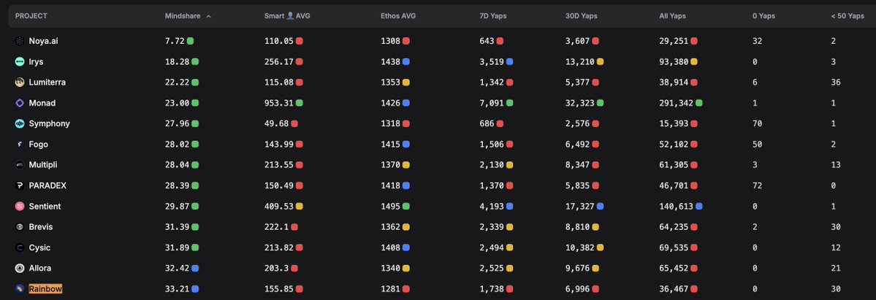The height and width of the screenshot is (300, 876).
Task: Sort by Smart AVG column header
Action: click(x=287, y=16)
